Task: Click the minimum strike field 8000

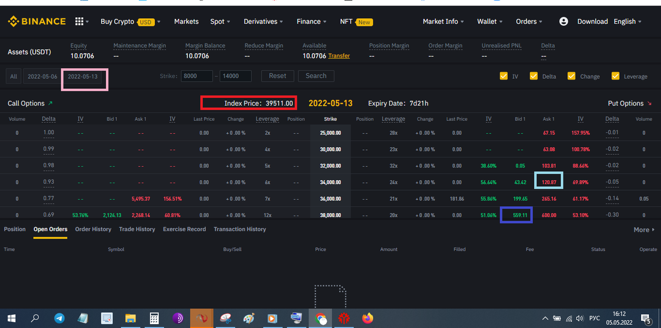Action: (197, 76)
